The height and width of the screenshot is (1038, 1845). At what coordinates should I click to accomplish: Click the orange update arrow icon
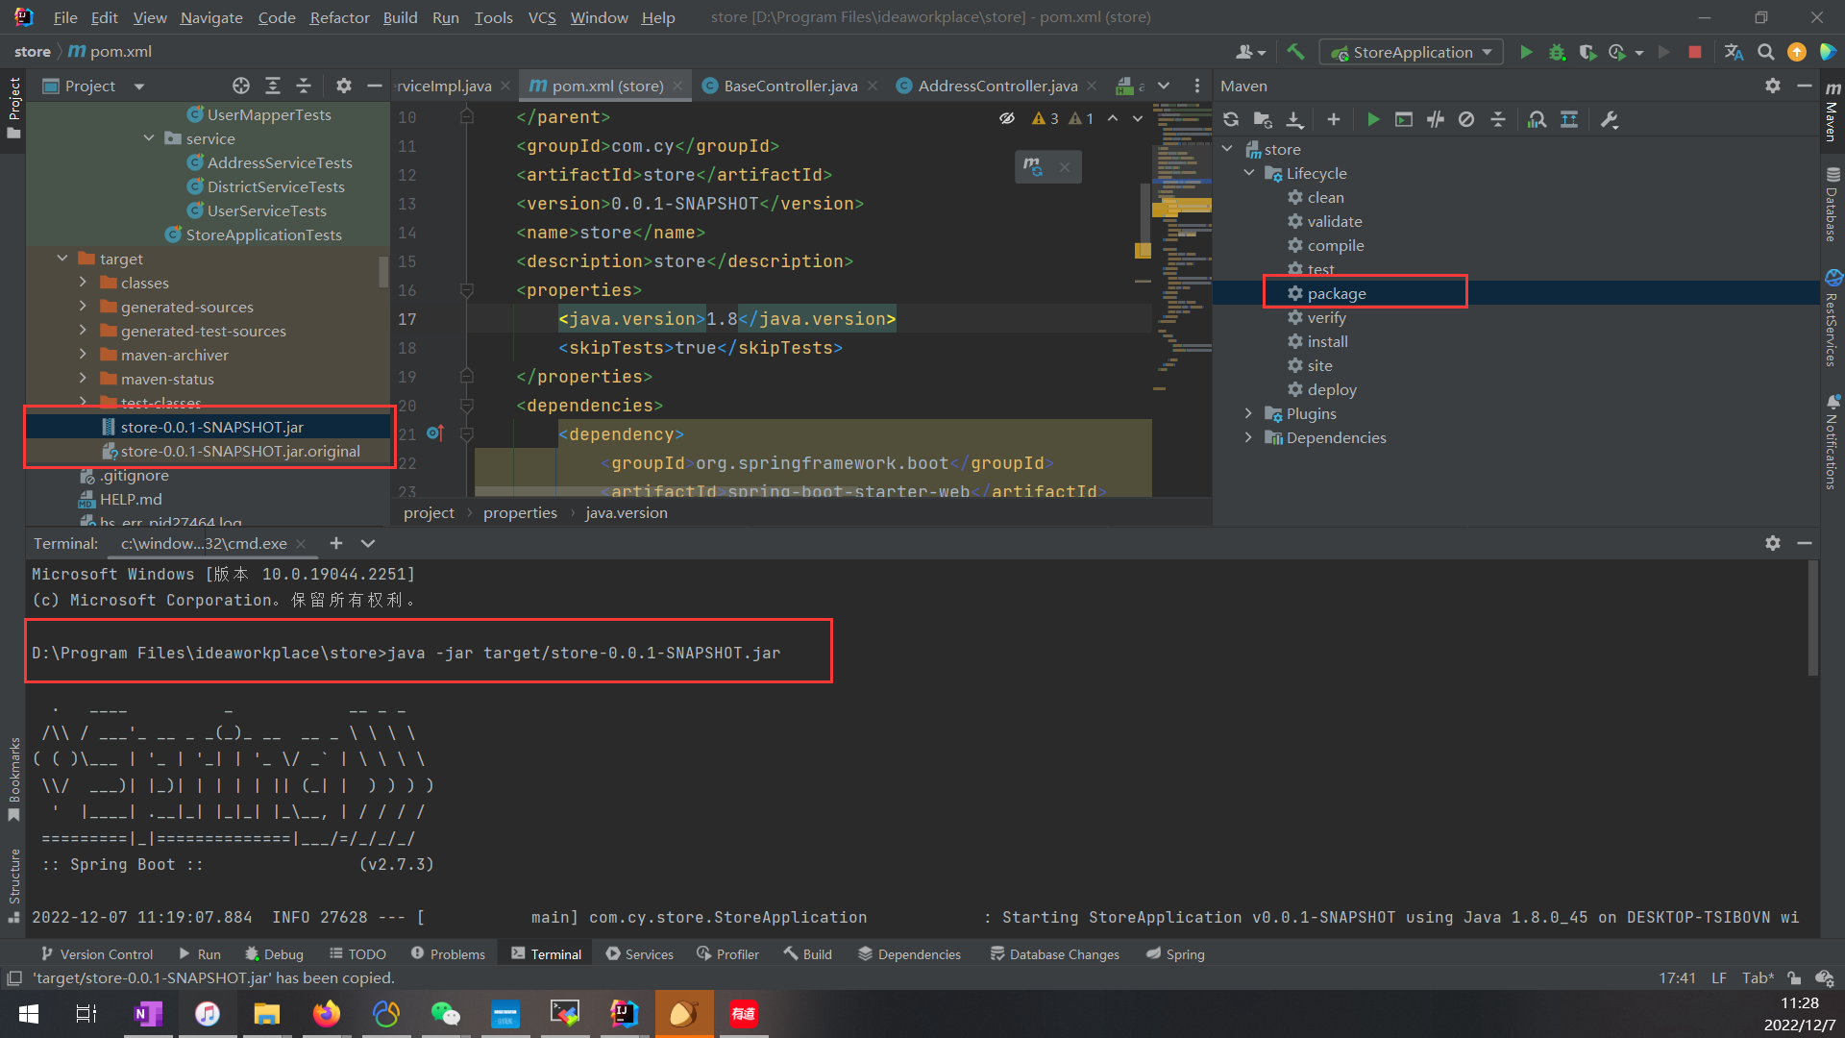tap(1797, 52)
